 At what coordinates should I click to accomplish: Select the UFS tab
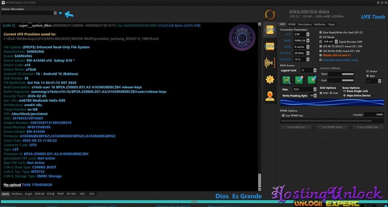click(x=282, y=24)
